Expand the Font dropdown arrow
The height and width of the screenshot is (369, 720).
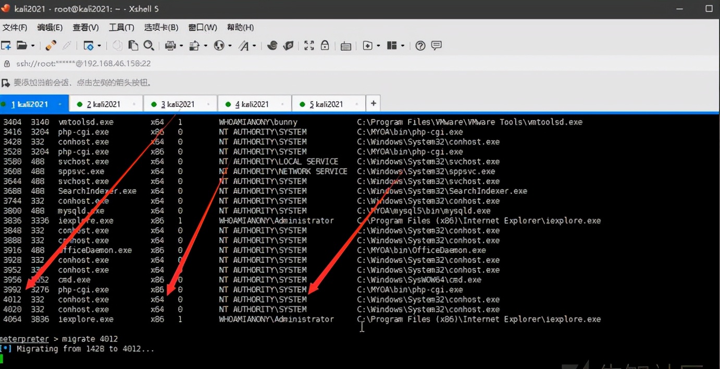255,46
